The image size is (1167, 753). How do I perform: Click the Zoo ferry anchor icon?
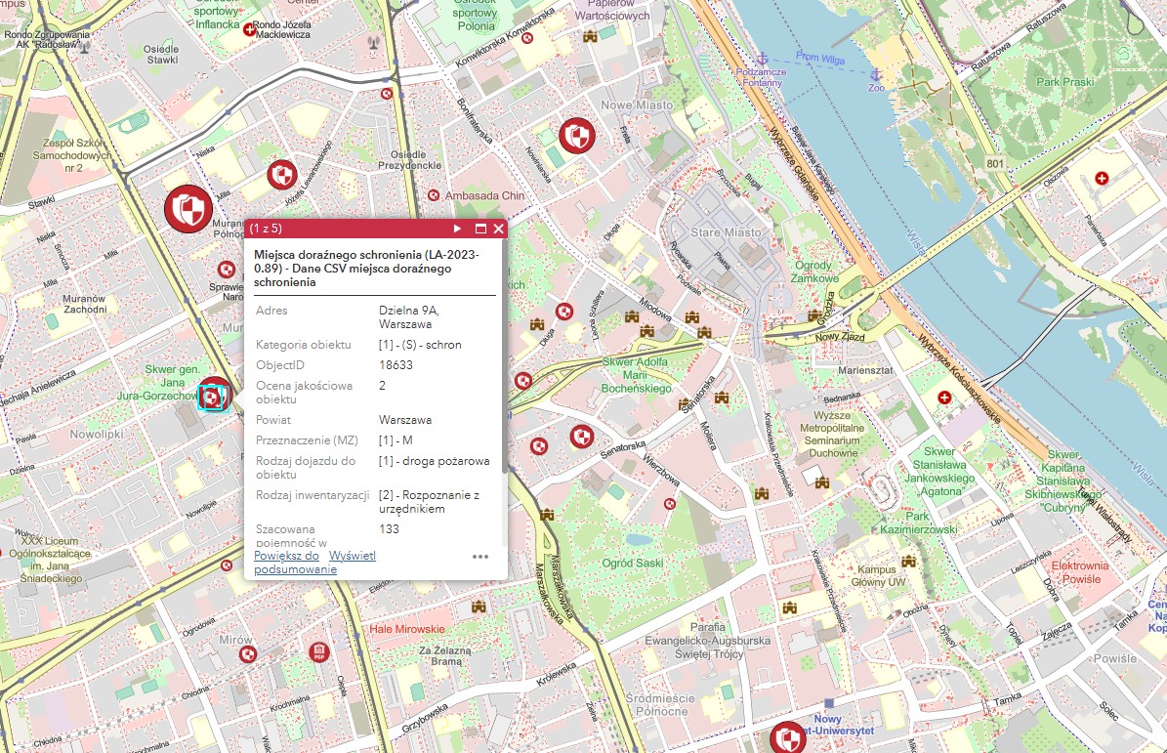[x=876, y=74]
